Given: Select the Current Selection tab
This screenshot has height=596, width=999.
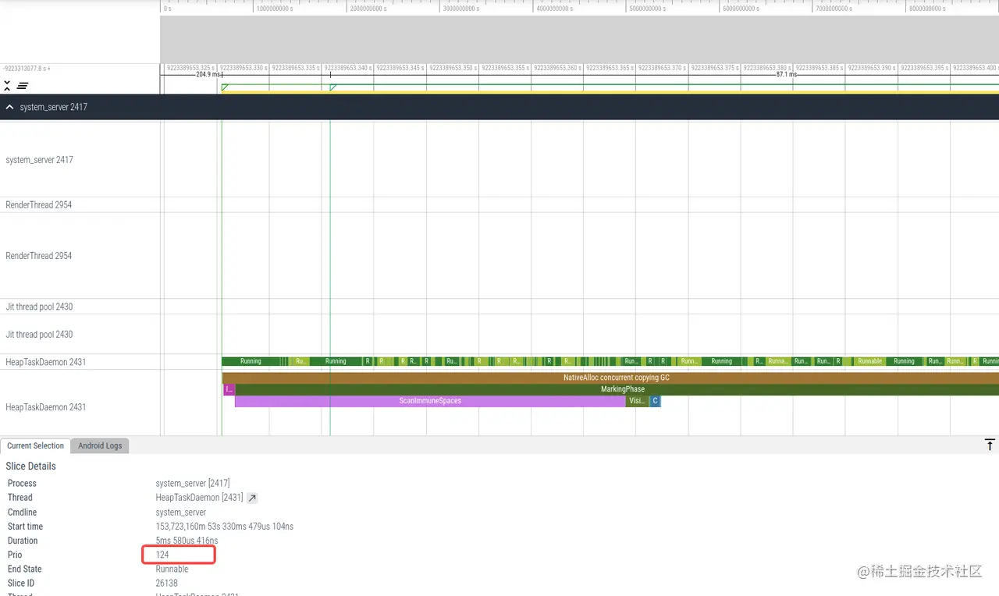Looking at the screenshot, I should pyautogui.click(x=35, y=445).
